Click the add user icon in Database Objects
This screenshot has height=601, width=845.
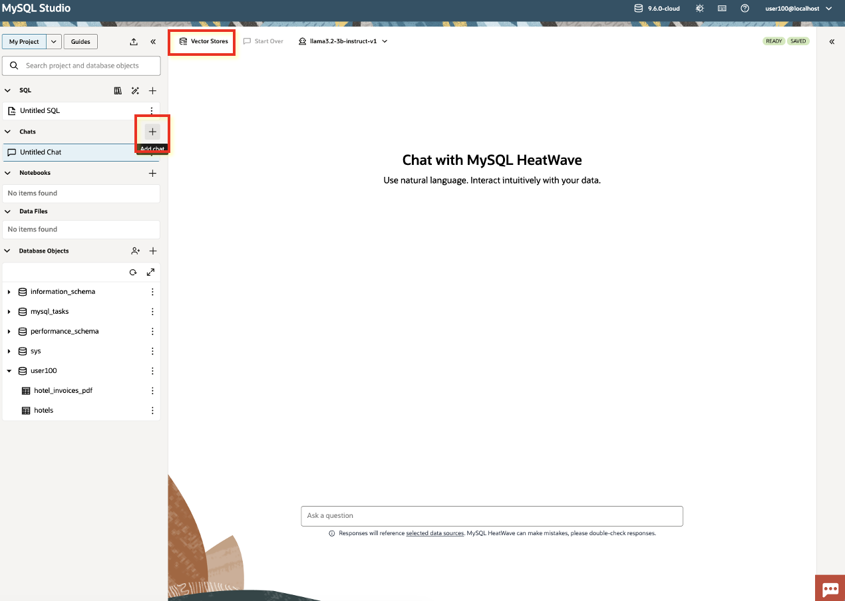(x=135, y=251)
